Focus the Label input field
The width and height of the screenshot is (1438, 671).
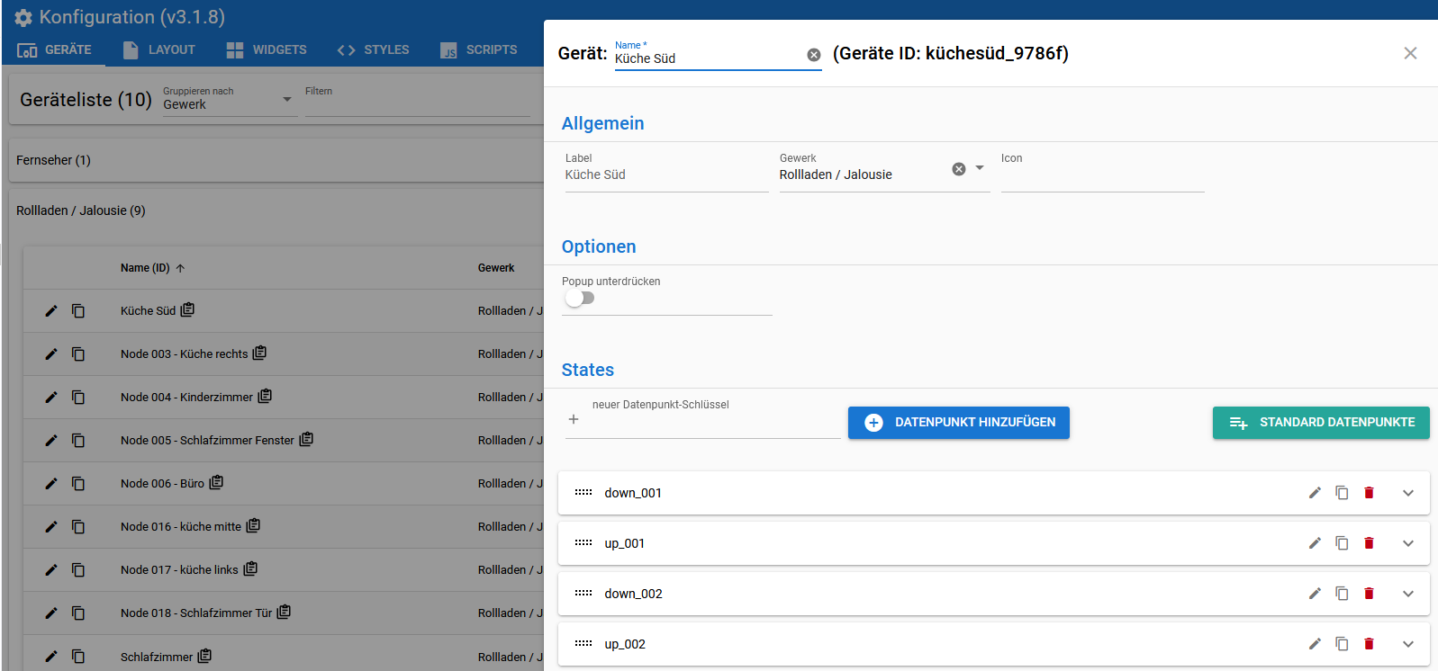tap(667, 174)
